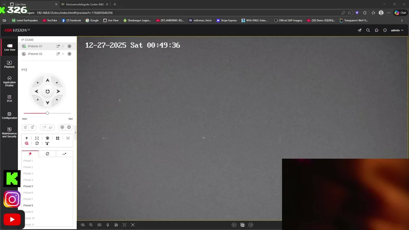Screen dimensions: 409x230
Task: Open the Latest Earthquakes bookmark
Action: tap(25, 20)
